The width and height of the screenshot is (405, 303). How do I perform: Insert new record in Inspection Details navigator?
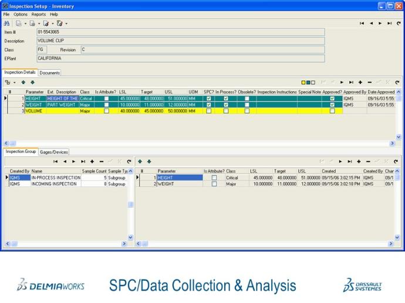(x=360, y=83)
